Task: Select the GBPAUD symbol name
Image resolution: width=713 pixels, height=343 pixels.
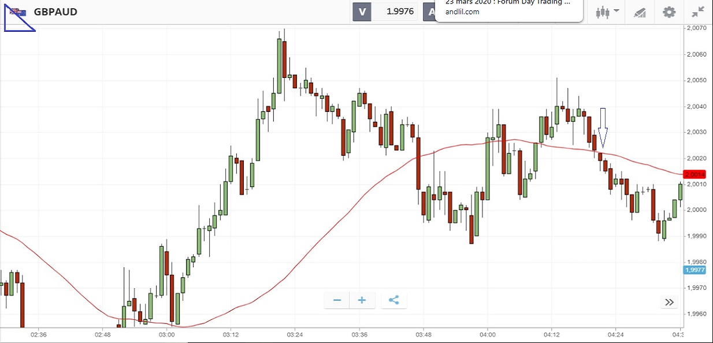Action: point(55,12)
